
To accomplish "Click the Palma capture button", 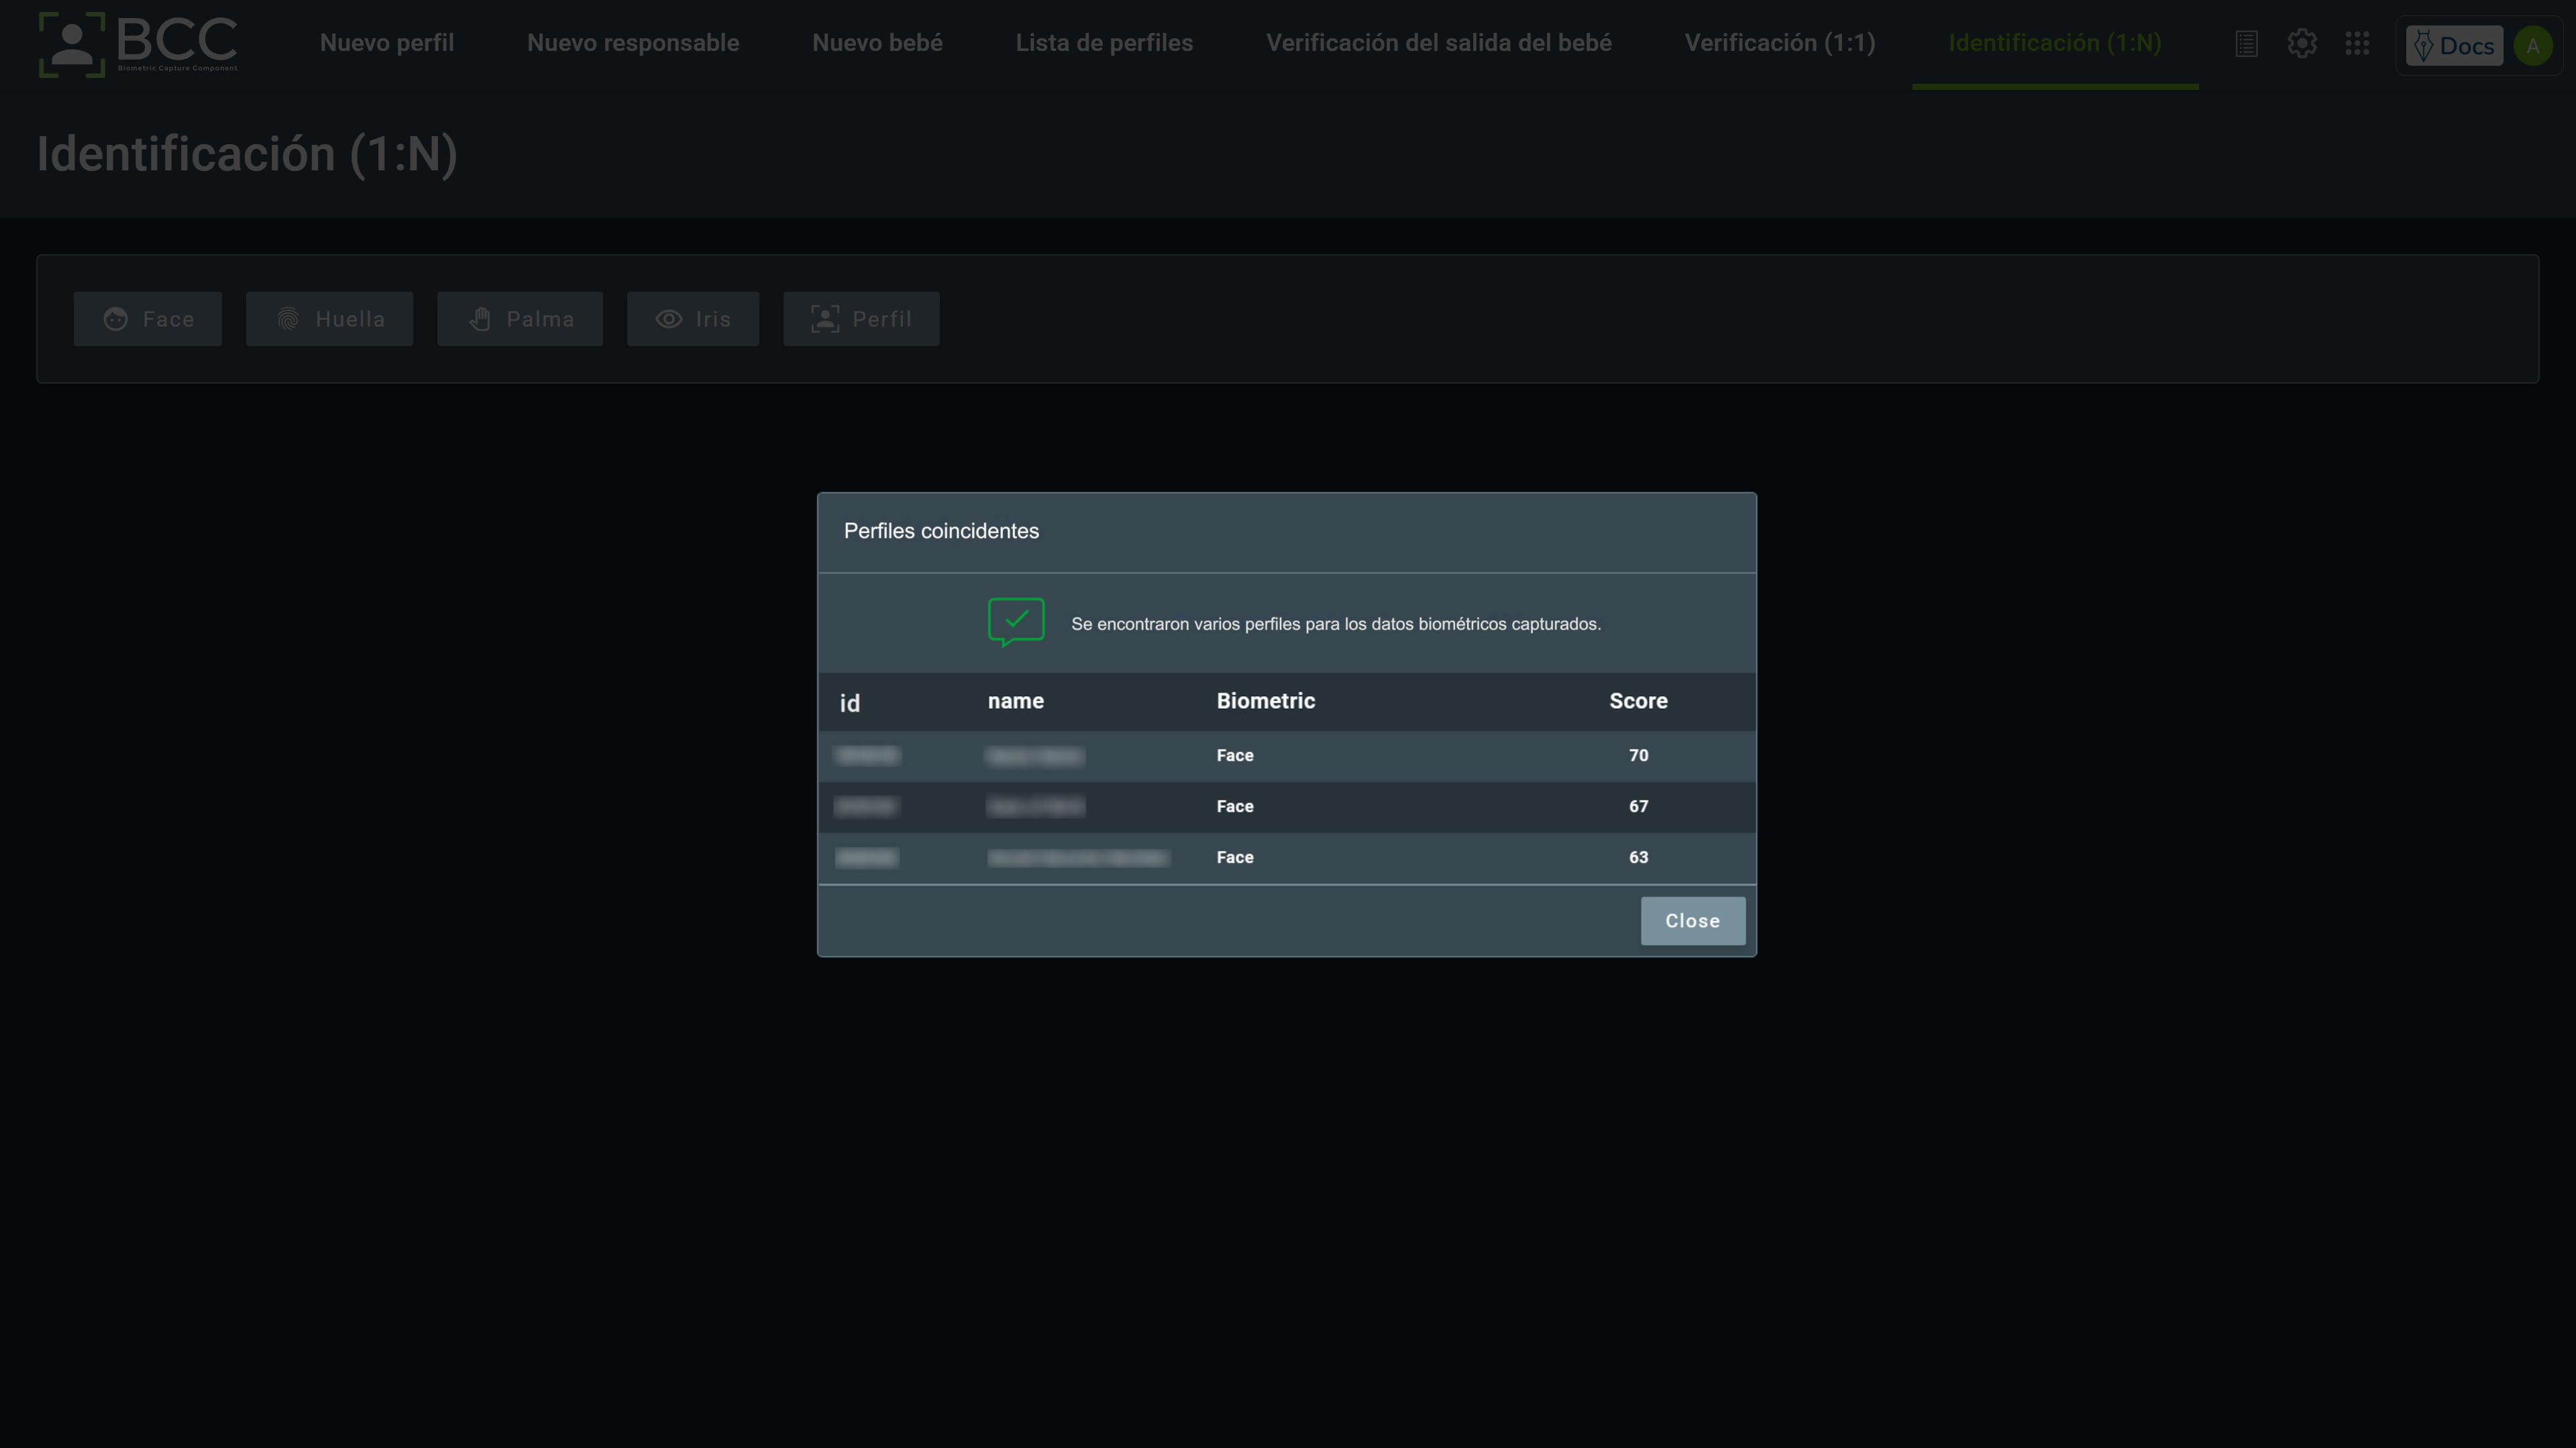I will tap(520, 319).
